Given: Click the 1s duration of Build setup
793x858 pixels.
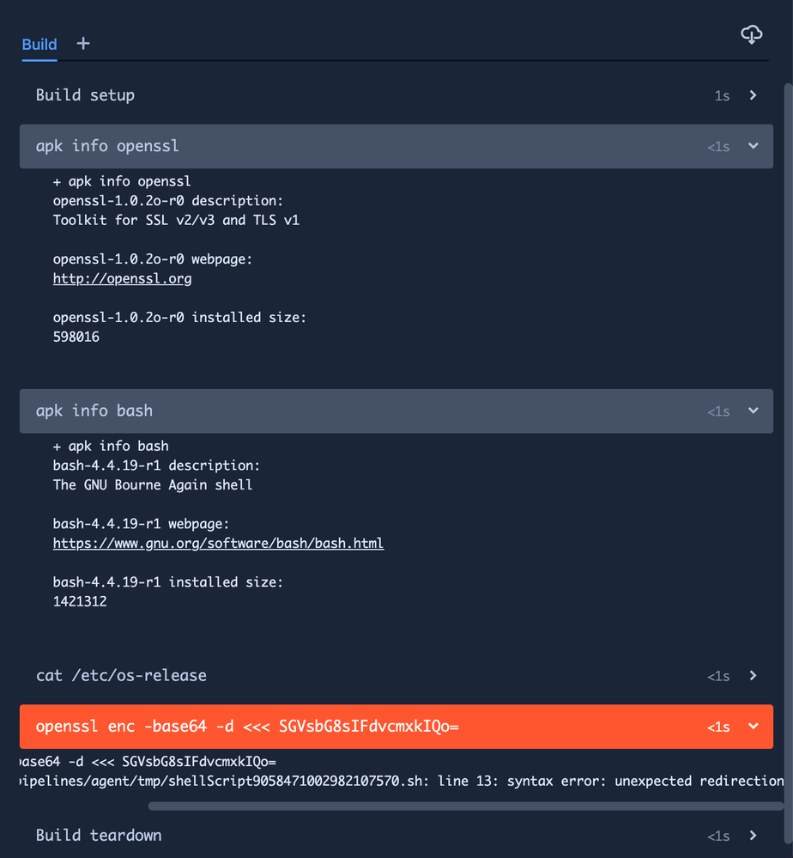Looking at the screenshot, I should [x=722, y=96].
